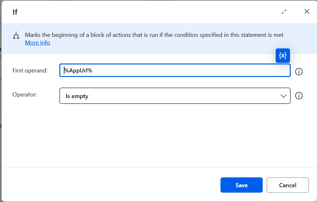This screenshot has width=317, height=202.
Task: Save the If condition
Action: point(241,185)
